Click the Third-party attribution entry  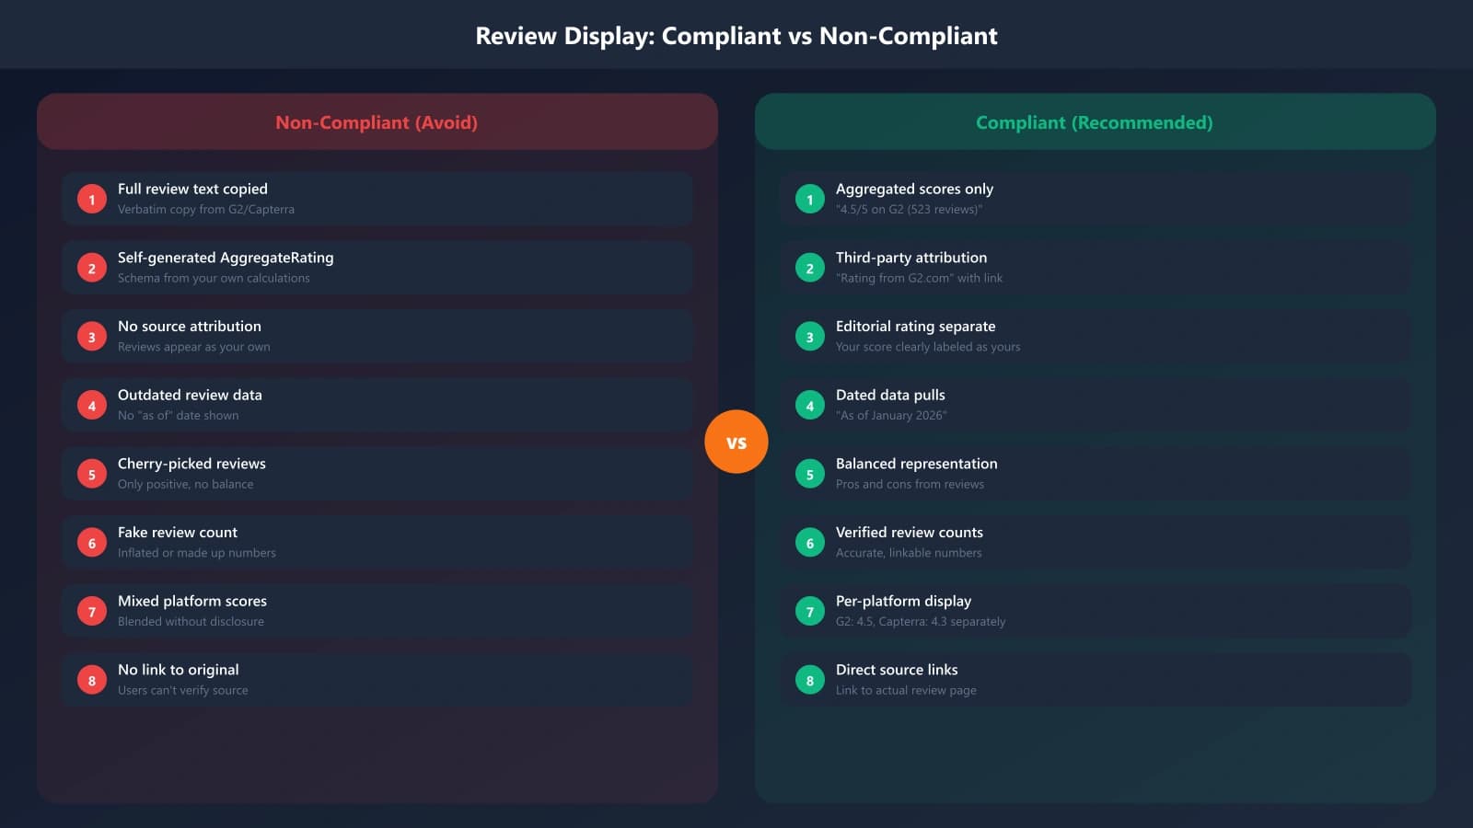(1095, 267)
